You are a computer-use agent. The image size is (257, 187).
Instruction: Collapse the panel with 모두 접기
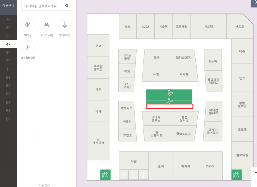pyautogui.click(x=47, y=185)
